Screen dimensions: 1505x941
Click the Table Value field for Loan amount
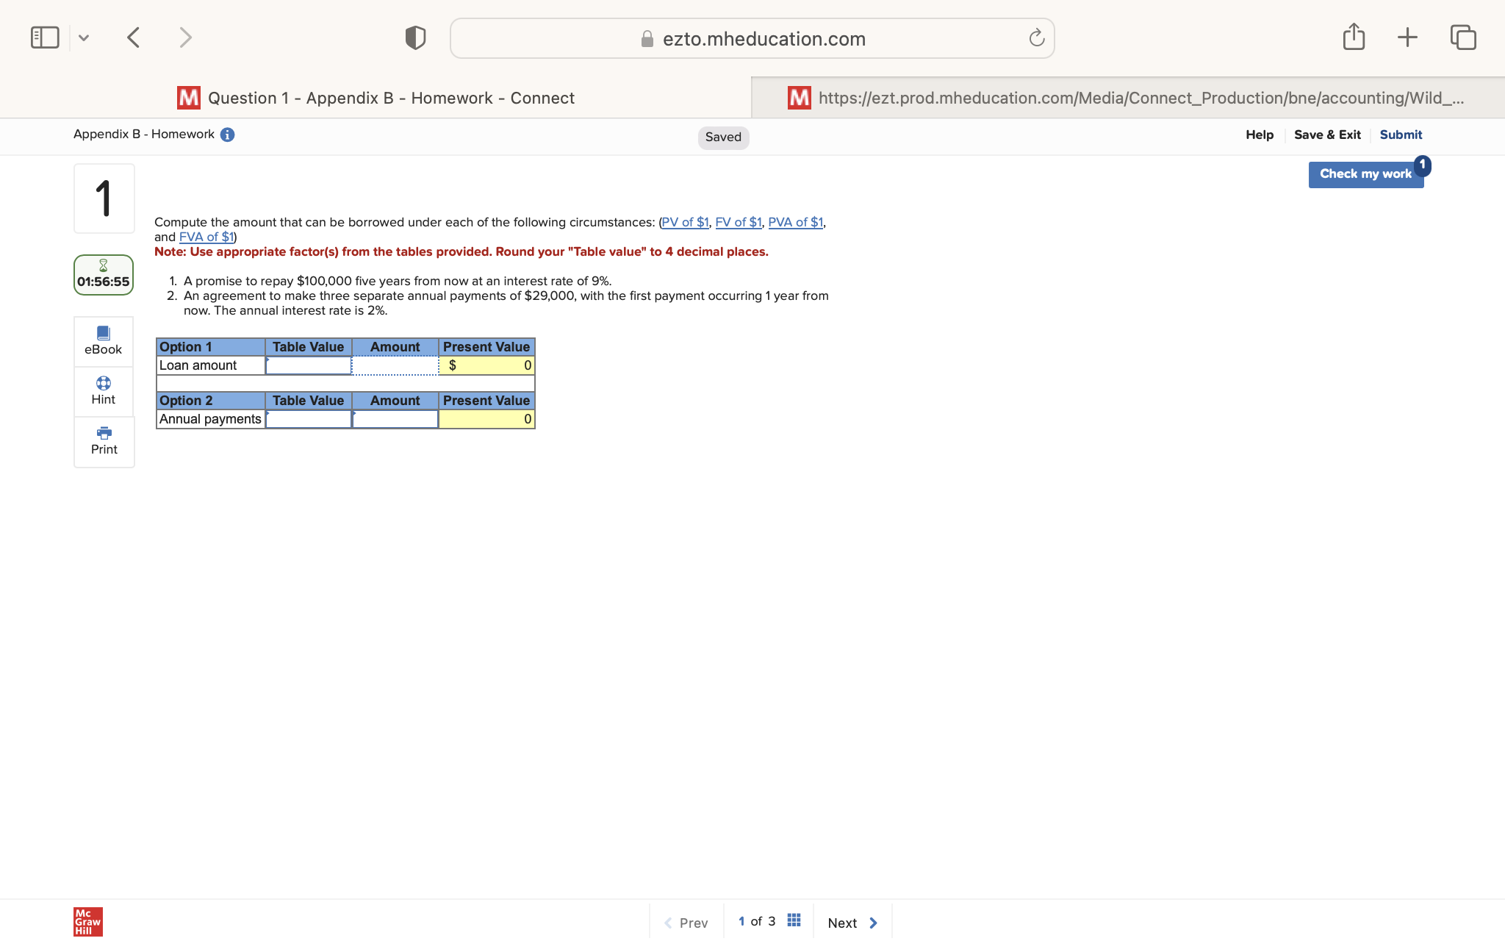[x=308, y=365]
